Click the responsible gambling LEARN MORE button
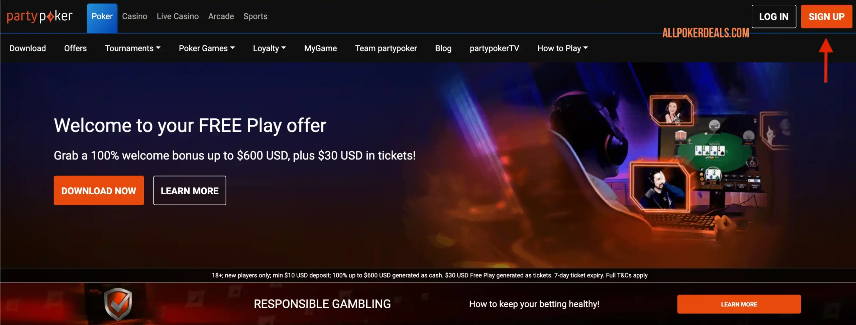Image resolution: width=856 pixels, height=325 pixels. 739,304
